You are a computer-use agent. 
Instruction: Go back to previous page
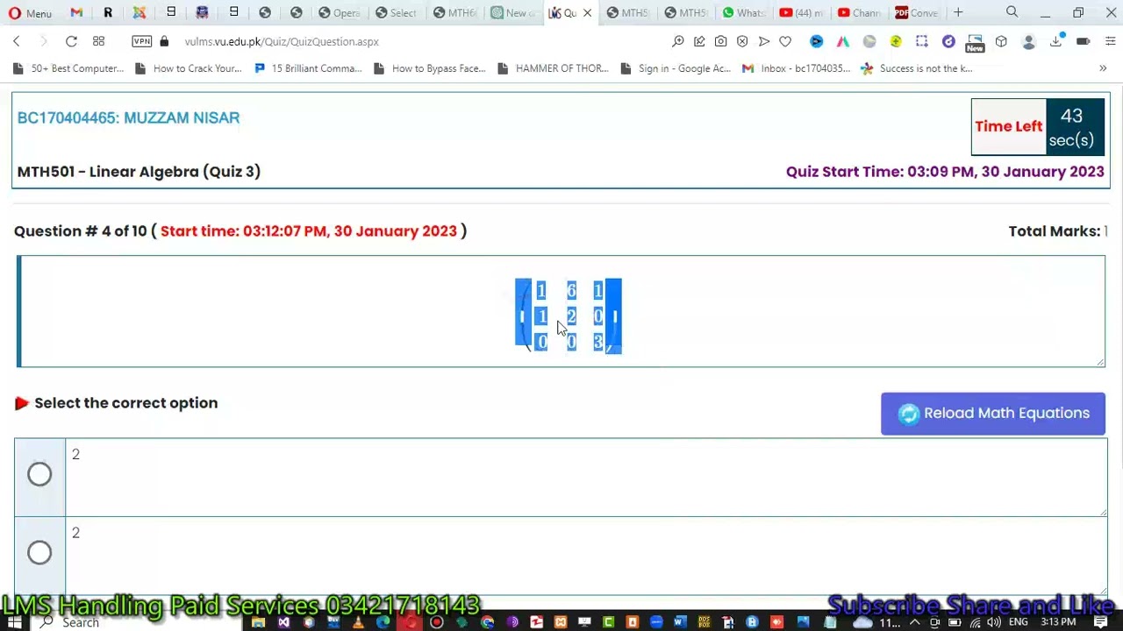(x=17, y=41)
